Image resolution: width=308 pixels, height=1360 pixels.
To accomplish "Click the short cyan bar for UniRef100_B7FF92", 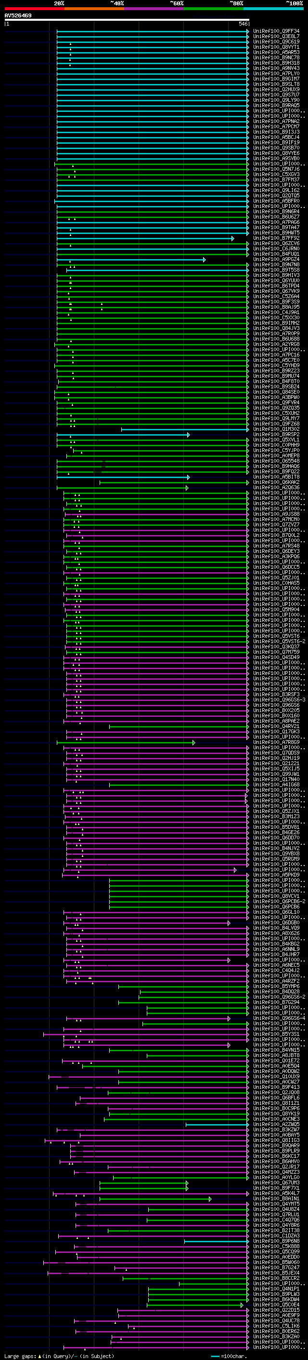I will [145, 239].
